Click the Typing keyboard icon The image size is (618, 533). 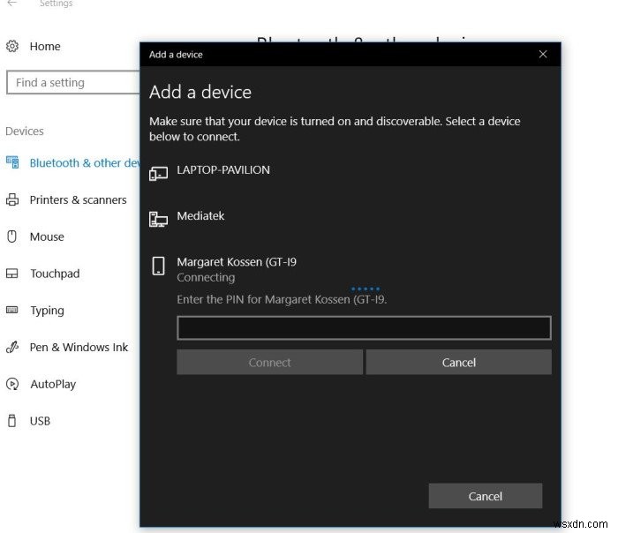pos(12,310)
